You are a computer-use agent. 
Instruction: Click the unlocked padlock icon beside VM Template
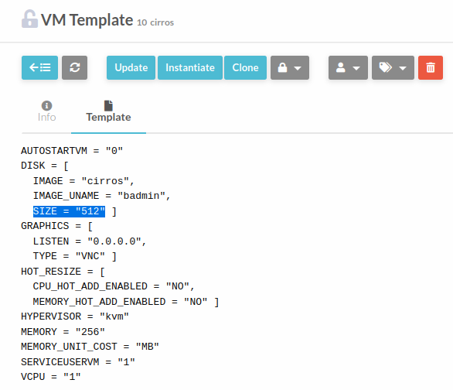29,19
